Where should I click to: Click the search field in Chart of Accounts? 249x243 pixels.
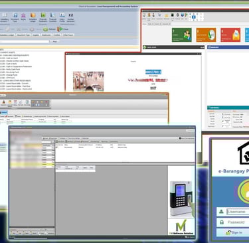tap(25, 41)
